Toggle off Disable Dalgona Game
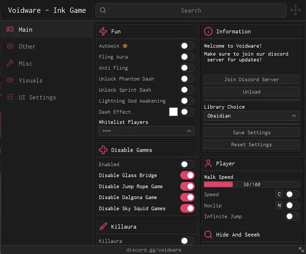Screen dimensions: 306x254 (187, 197)
